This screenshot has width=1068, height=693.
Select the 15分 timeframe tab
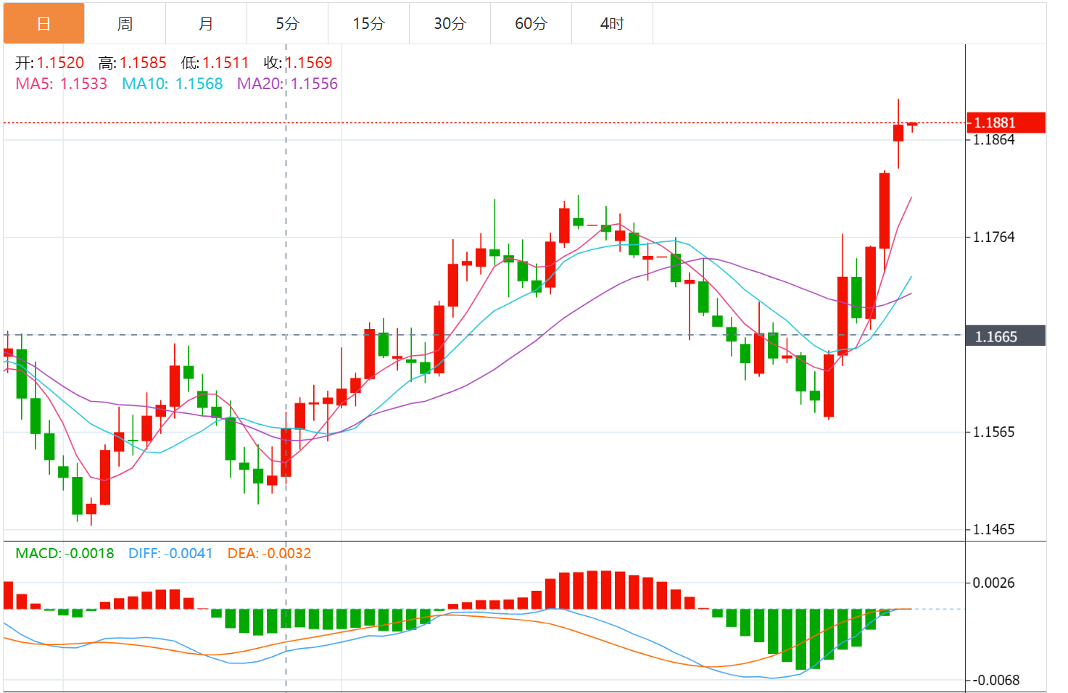pyautogui.click(x=368, y=24)
